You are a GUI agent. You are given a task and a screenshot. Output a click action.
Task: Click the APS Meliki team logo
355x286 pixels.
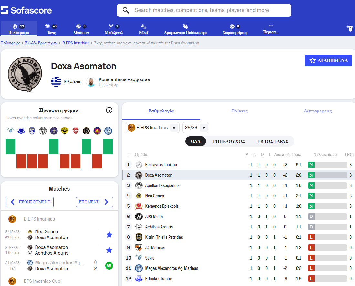(x=139, y=217)
